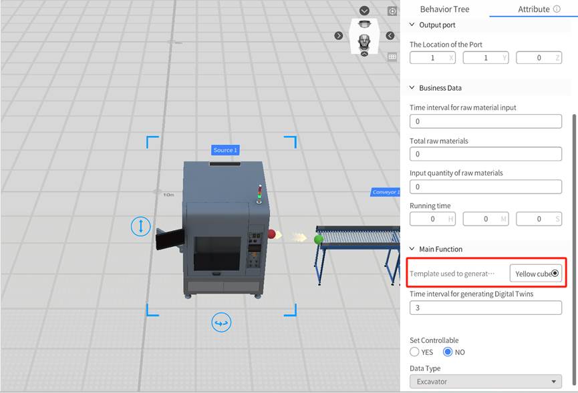Click the focus target icon in the viewport corner
Image resolution: width=578 pixels, height=393 pixels.
(393, 11)
